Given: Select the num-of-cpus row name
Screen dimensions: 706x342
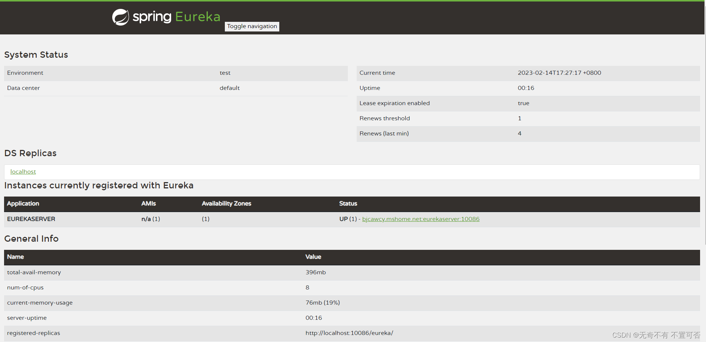Looking at the screenshot, I should point(25,288).
